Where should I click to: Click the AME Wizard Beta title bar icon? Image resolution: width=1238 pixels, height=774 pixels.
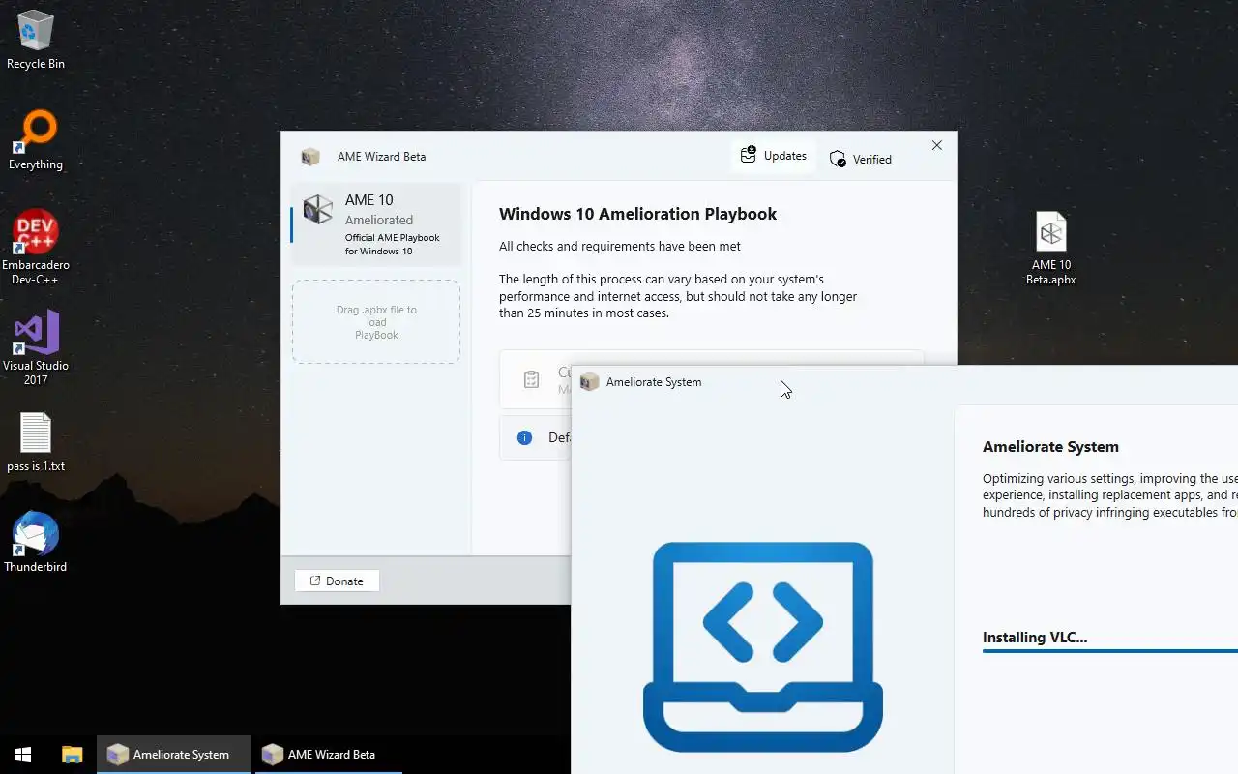[x=310, y=156]
